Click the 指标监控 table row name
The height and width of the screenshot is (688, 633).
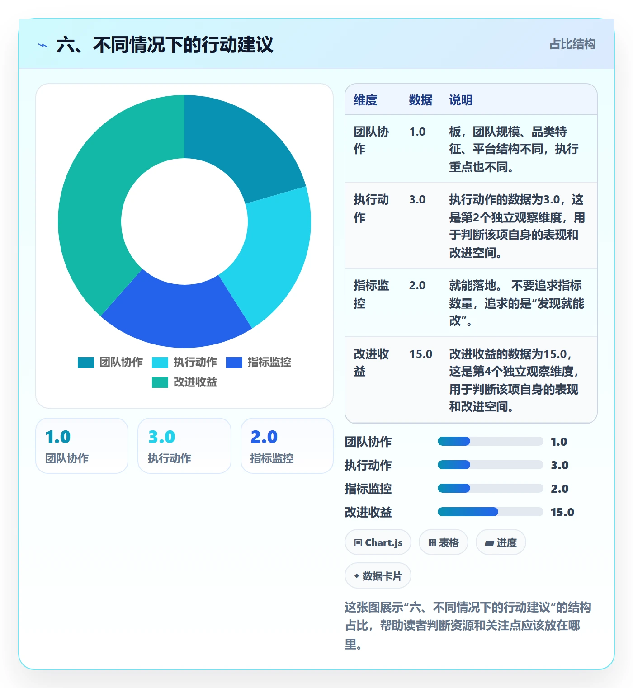click(x=371, y=294)
